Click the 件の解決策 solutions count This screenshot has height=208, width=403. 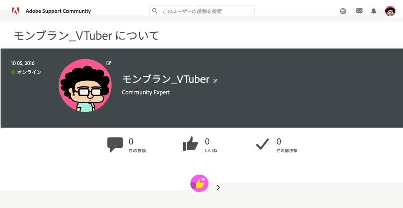pyautogui.click(x=287, y=145)
